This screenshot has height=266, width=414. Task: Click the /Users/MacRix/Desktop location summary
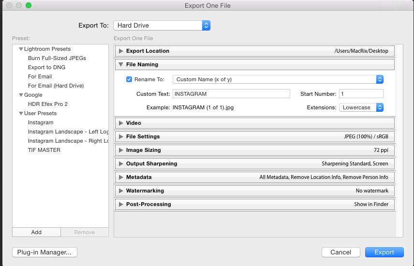coord(361,51)
